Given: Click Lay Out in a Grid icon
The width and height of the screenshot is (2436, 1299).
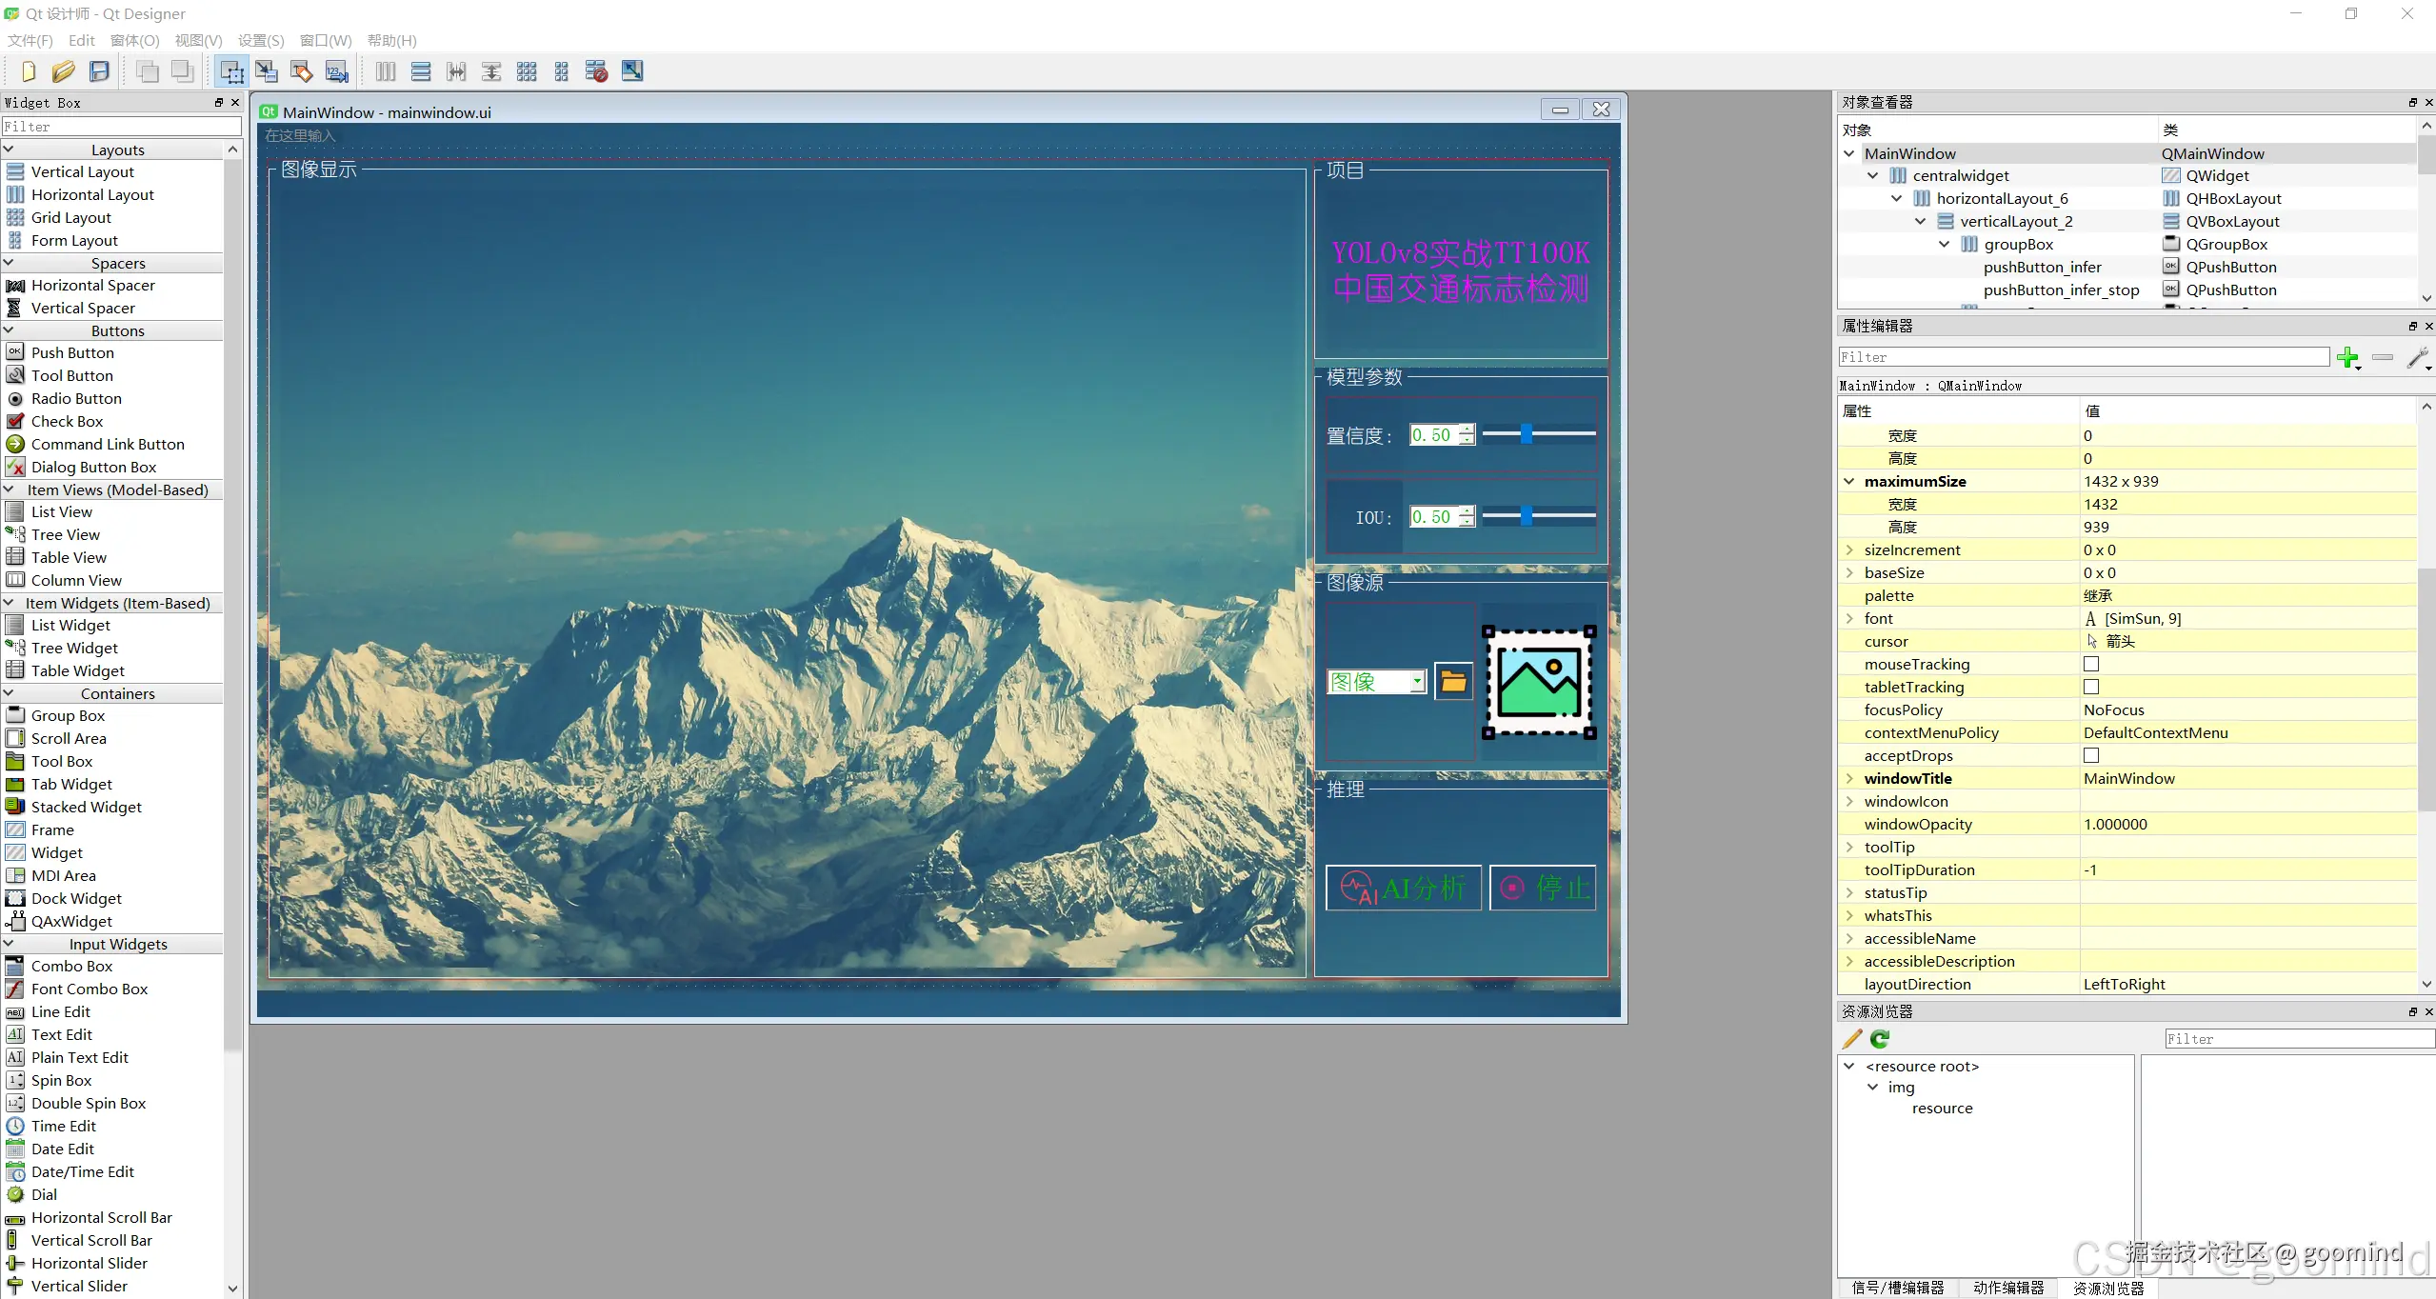Looking at the screenshot, I should [527, 71].
